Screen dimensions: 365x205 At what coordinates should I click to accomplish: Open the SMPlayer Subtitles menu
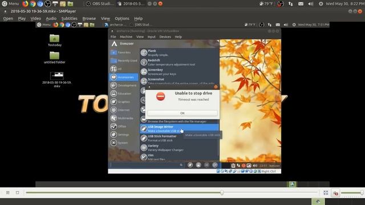click(x=70, y=18)
